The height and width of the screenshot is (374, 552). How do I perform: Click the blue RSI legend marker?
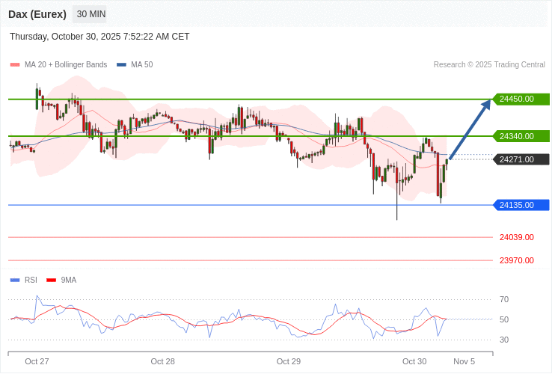[15, 280]
